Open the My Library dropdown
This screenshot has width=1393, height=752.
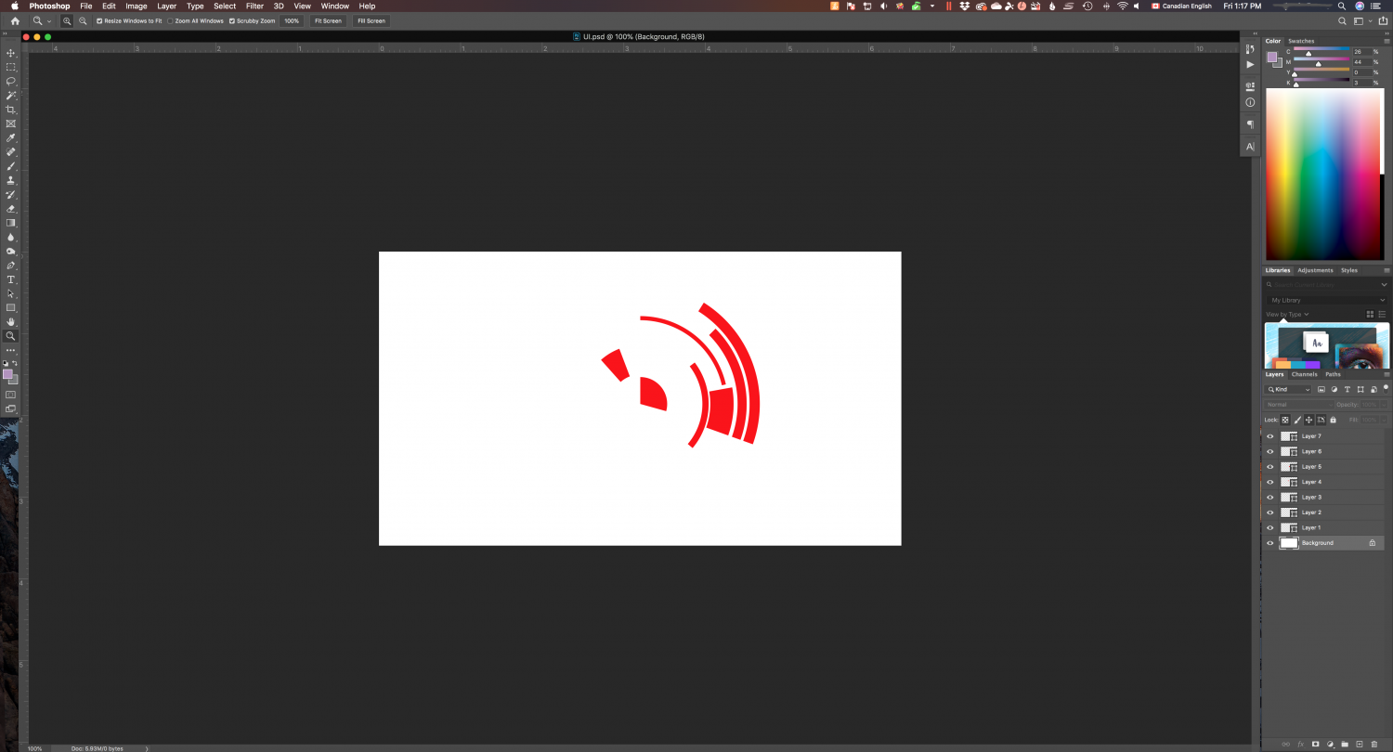(x=1325, y=300)
